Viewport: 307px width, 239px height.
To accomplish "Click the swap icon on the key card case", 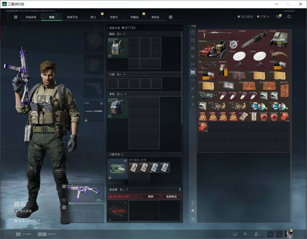I will [x=125, y=161].
